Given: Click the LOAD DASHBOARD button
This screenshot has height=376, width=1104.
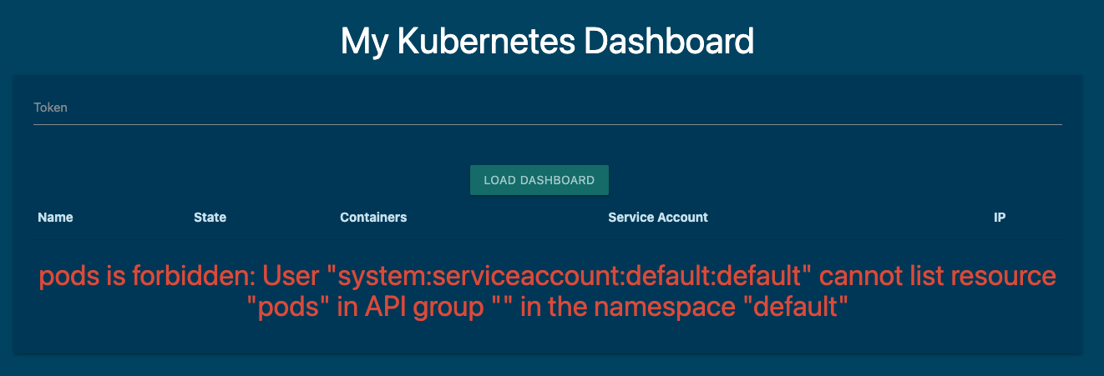Looking at the screenshot, I should 539,180.
